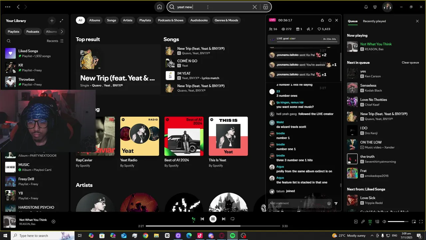Open Spotify from the taskbar

(x=232, y=236)
